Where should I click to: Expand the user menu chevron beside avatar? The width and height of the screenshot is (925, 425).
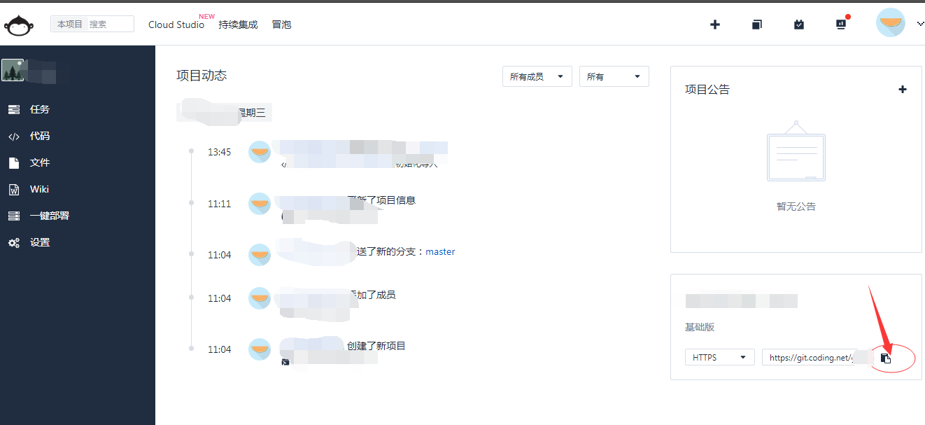click(920, 23)
